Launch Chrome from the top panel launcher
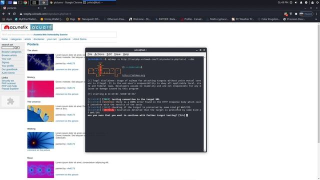Screen dimensions: 320x180 [25, 2]
